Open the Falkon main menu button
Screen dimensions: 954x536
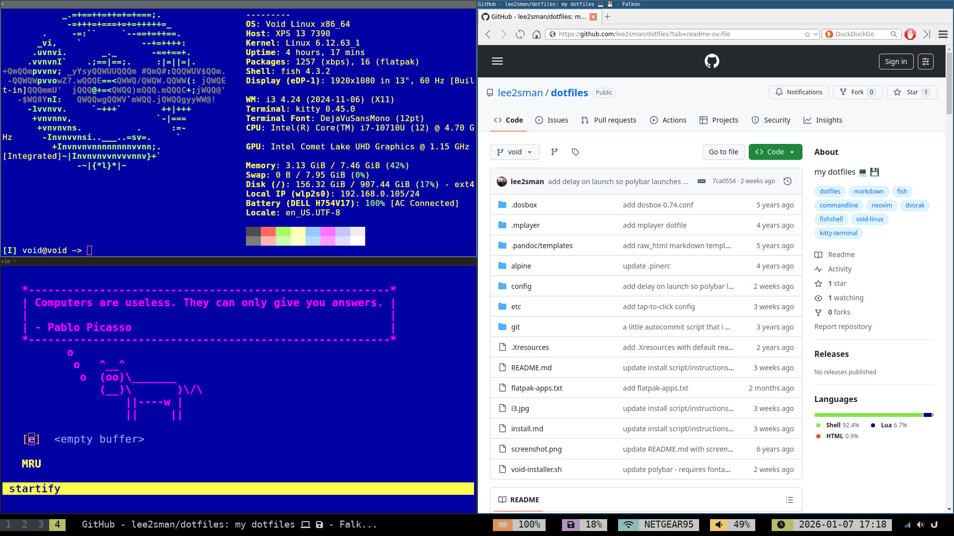tap(943, 34)
